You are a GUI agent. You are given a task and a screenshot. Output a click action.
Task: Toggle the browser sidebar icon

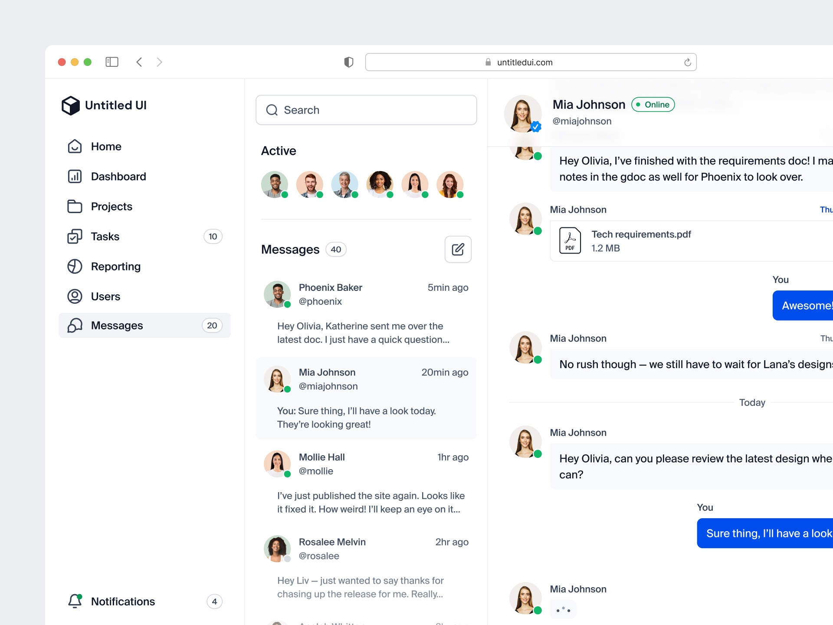tap(112, 62)
